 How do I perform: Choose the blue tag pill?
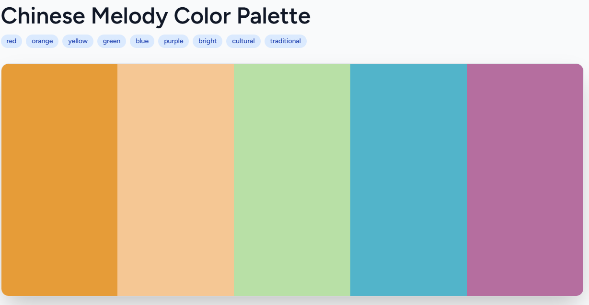pyautogui.click(x=142, y=41)
